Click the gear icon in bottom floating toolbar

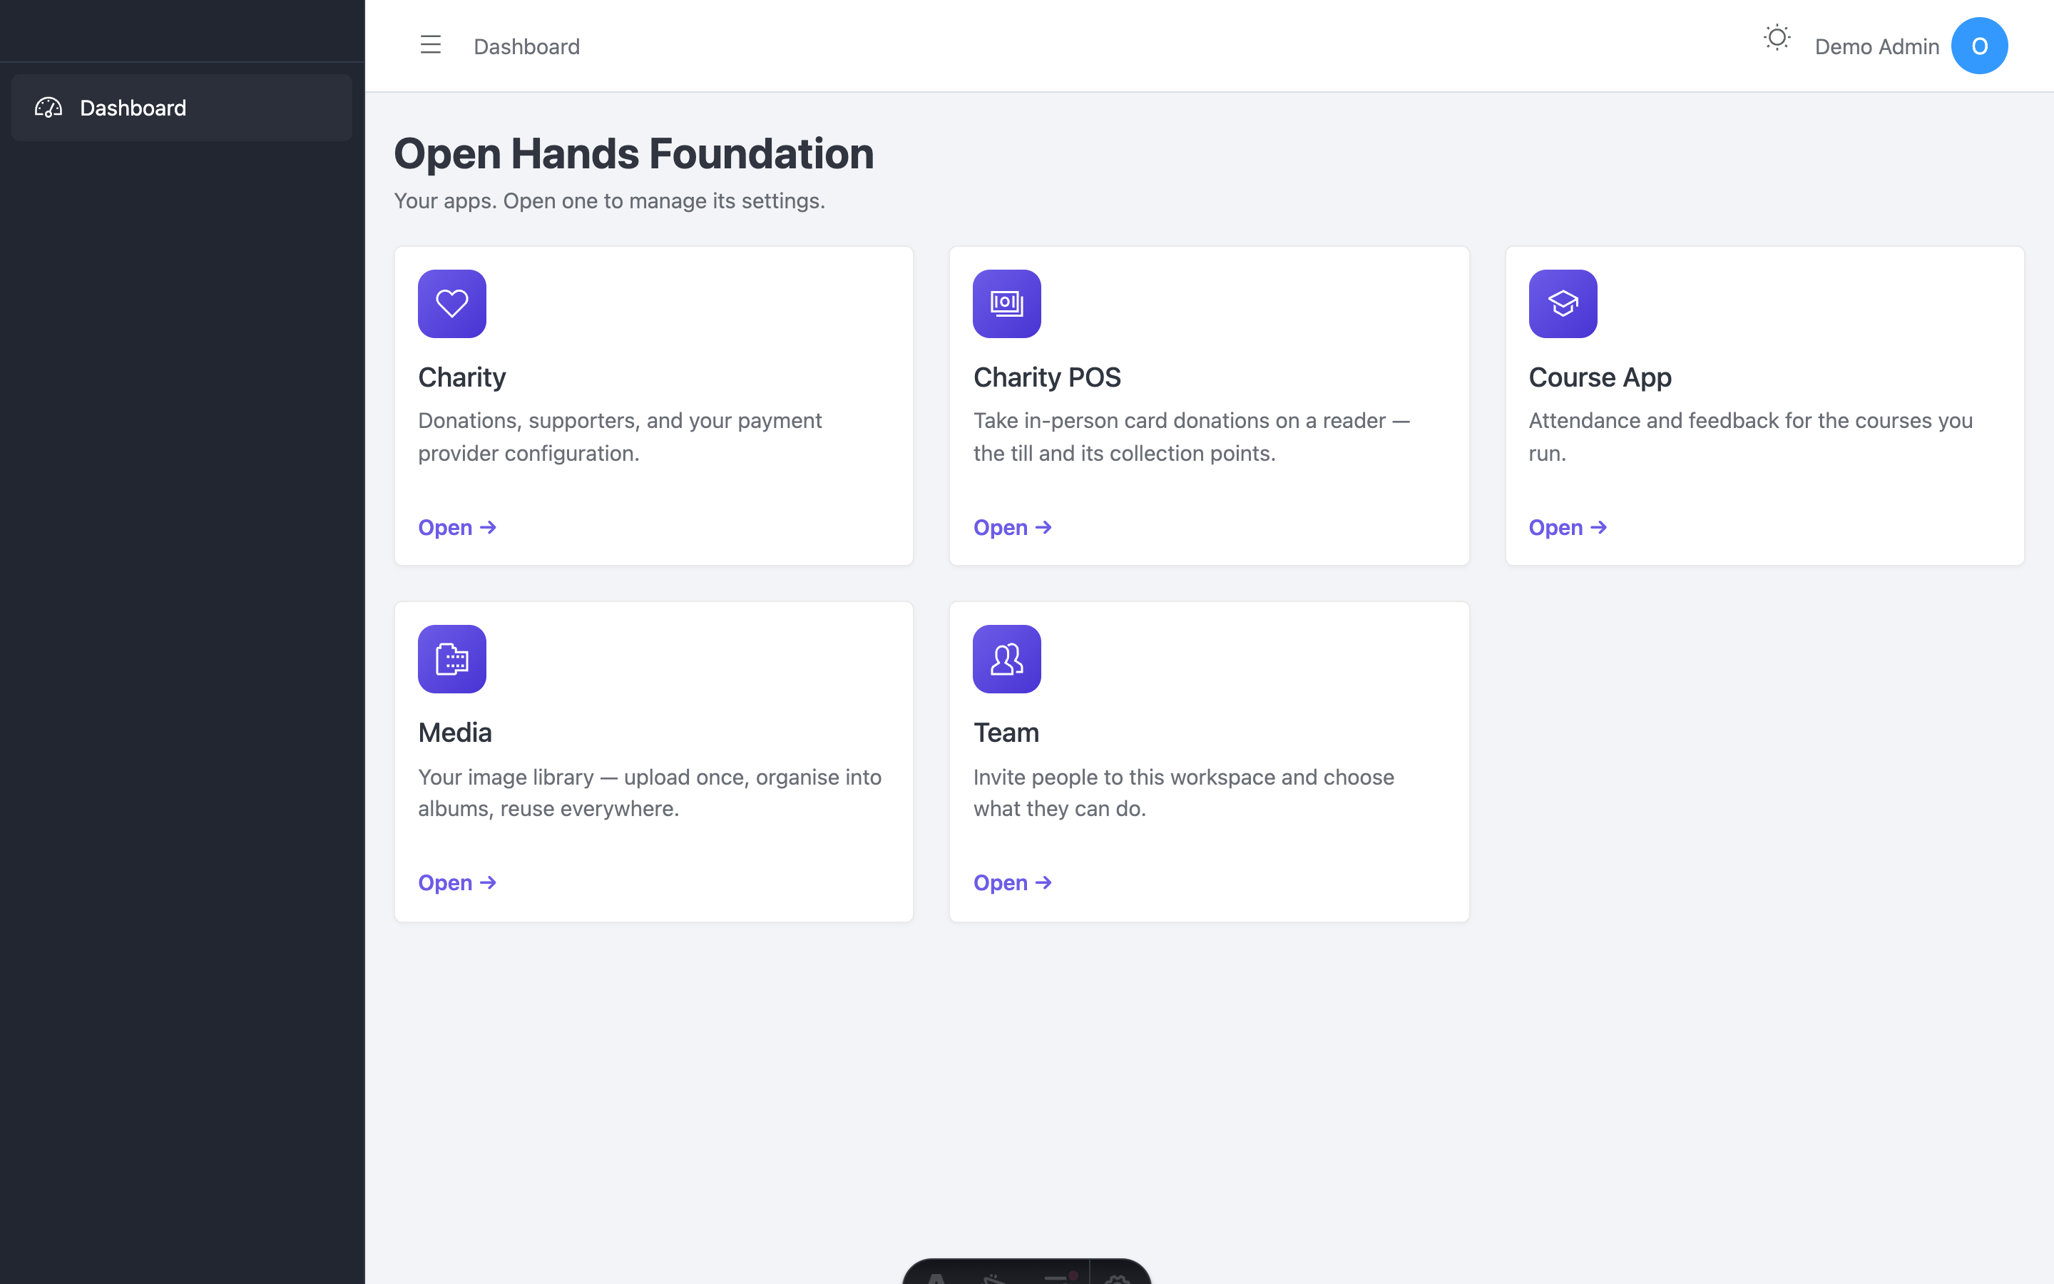1118,1278
